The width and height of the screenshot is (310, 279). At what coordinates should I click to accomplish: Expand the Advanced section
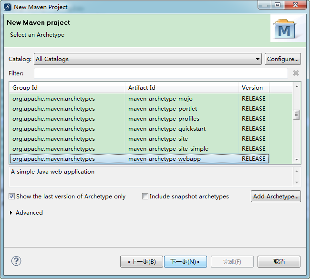pyautogui.click(x=11, y=213)
